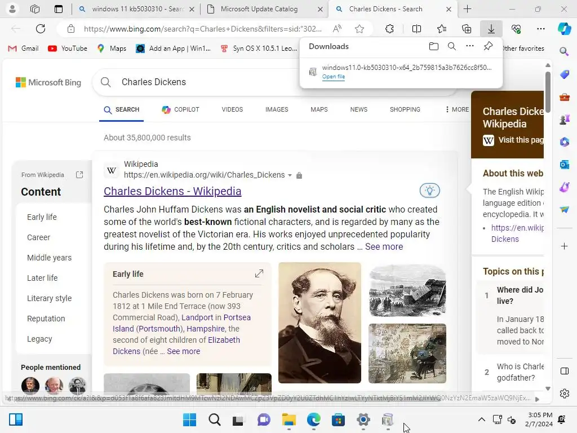Open Gmail bookmark
The image size is (577, 433).
[23, 48]
